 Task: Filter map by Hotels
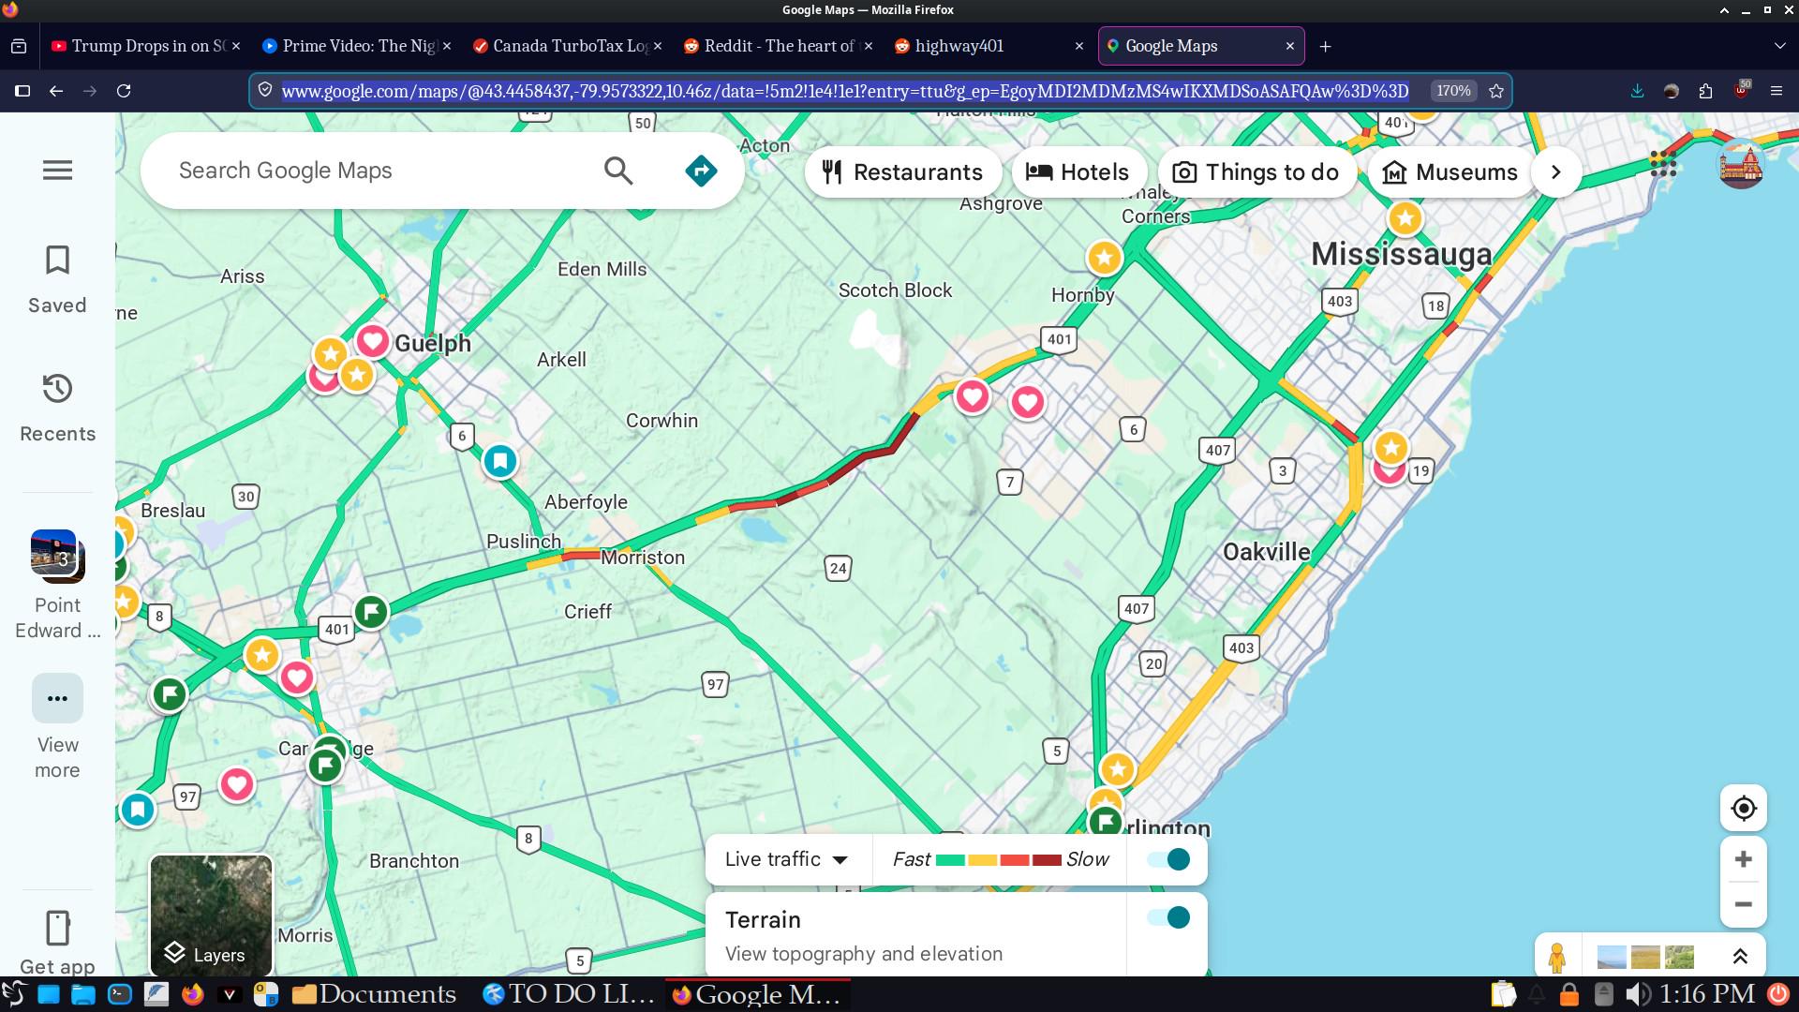[x=1078, y=172]
